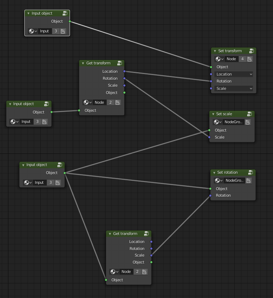Click Node name field in upper Get transform node
Screen dimensions: 273x298
click(100, 102)
